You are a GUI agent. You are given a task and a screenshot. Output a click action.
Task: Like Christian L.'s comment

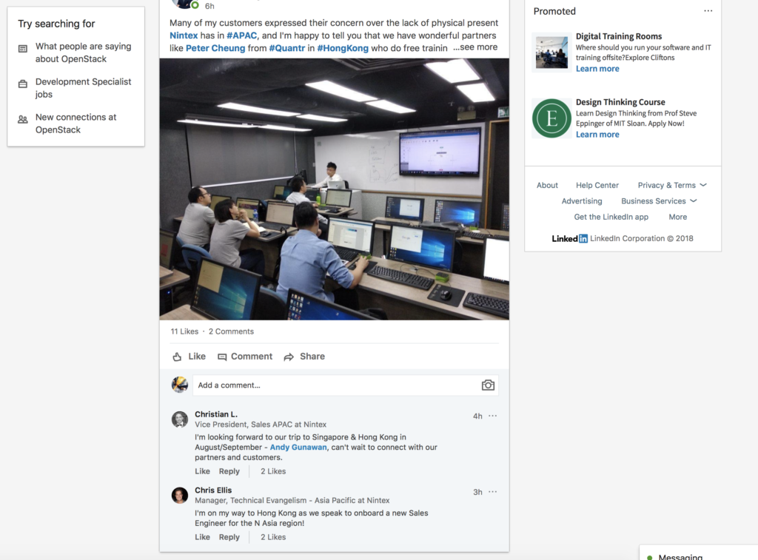point(203,471)
